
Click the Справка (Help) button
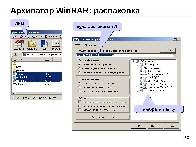(x=171, y=126)
